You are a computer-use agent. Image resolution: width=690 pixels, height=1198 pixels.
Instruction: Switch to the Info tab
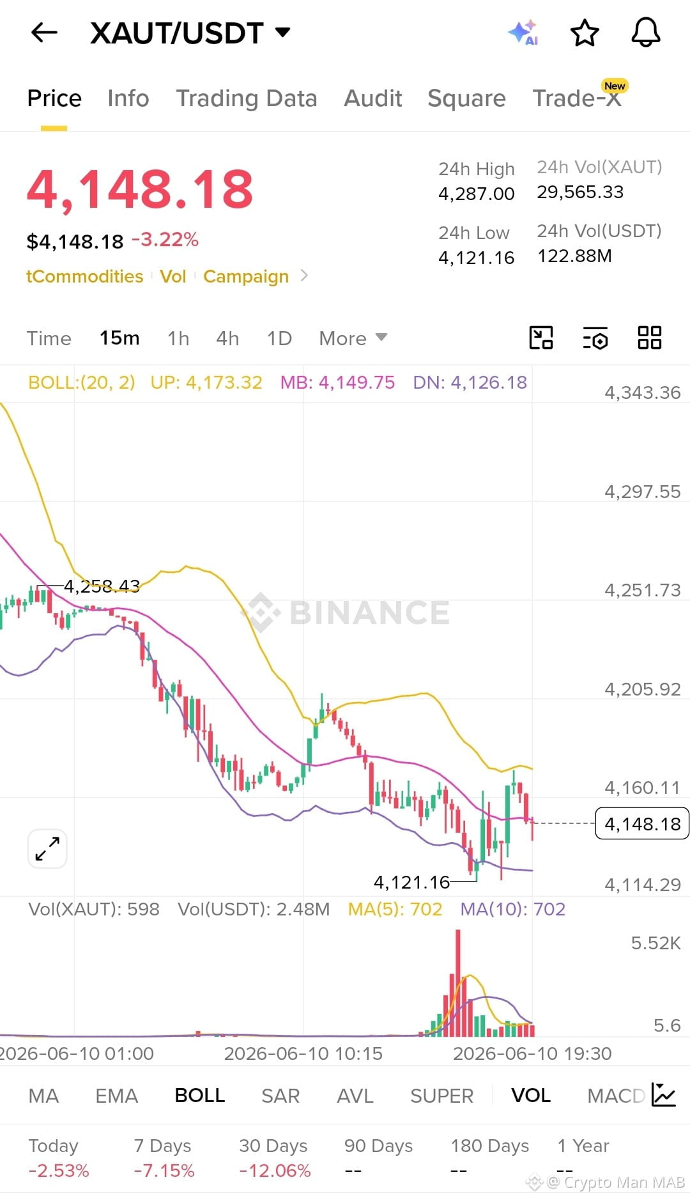(x=128, y=98)
